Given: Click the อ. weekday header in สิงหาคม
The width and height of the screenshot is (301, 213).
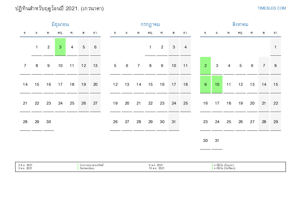Looking at the screenshot, I should click(217, 33).
